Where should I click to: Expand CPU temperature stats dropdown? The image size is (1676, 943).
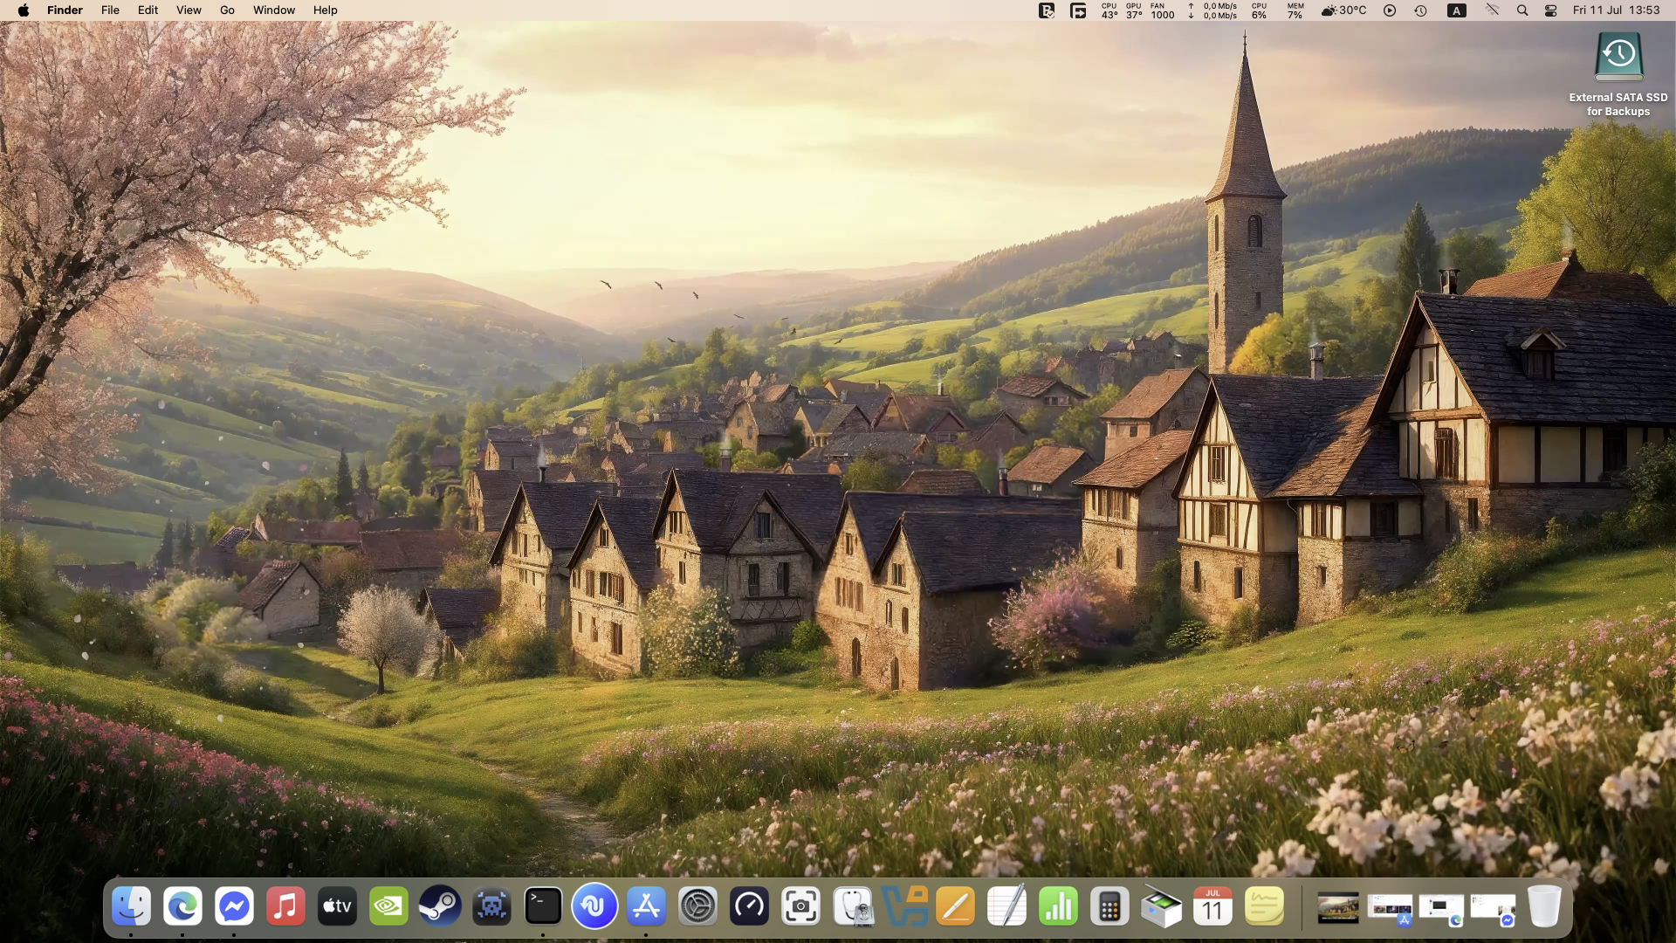pyautogui.click(x=1109, y=10)
